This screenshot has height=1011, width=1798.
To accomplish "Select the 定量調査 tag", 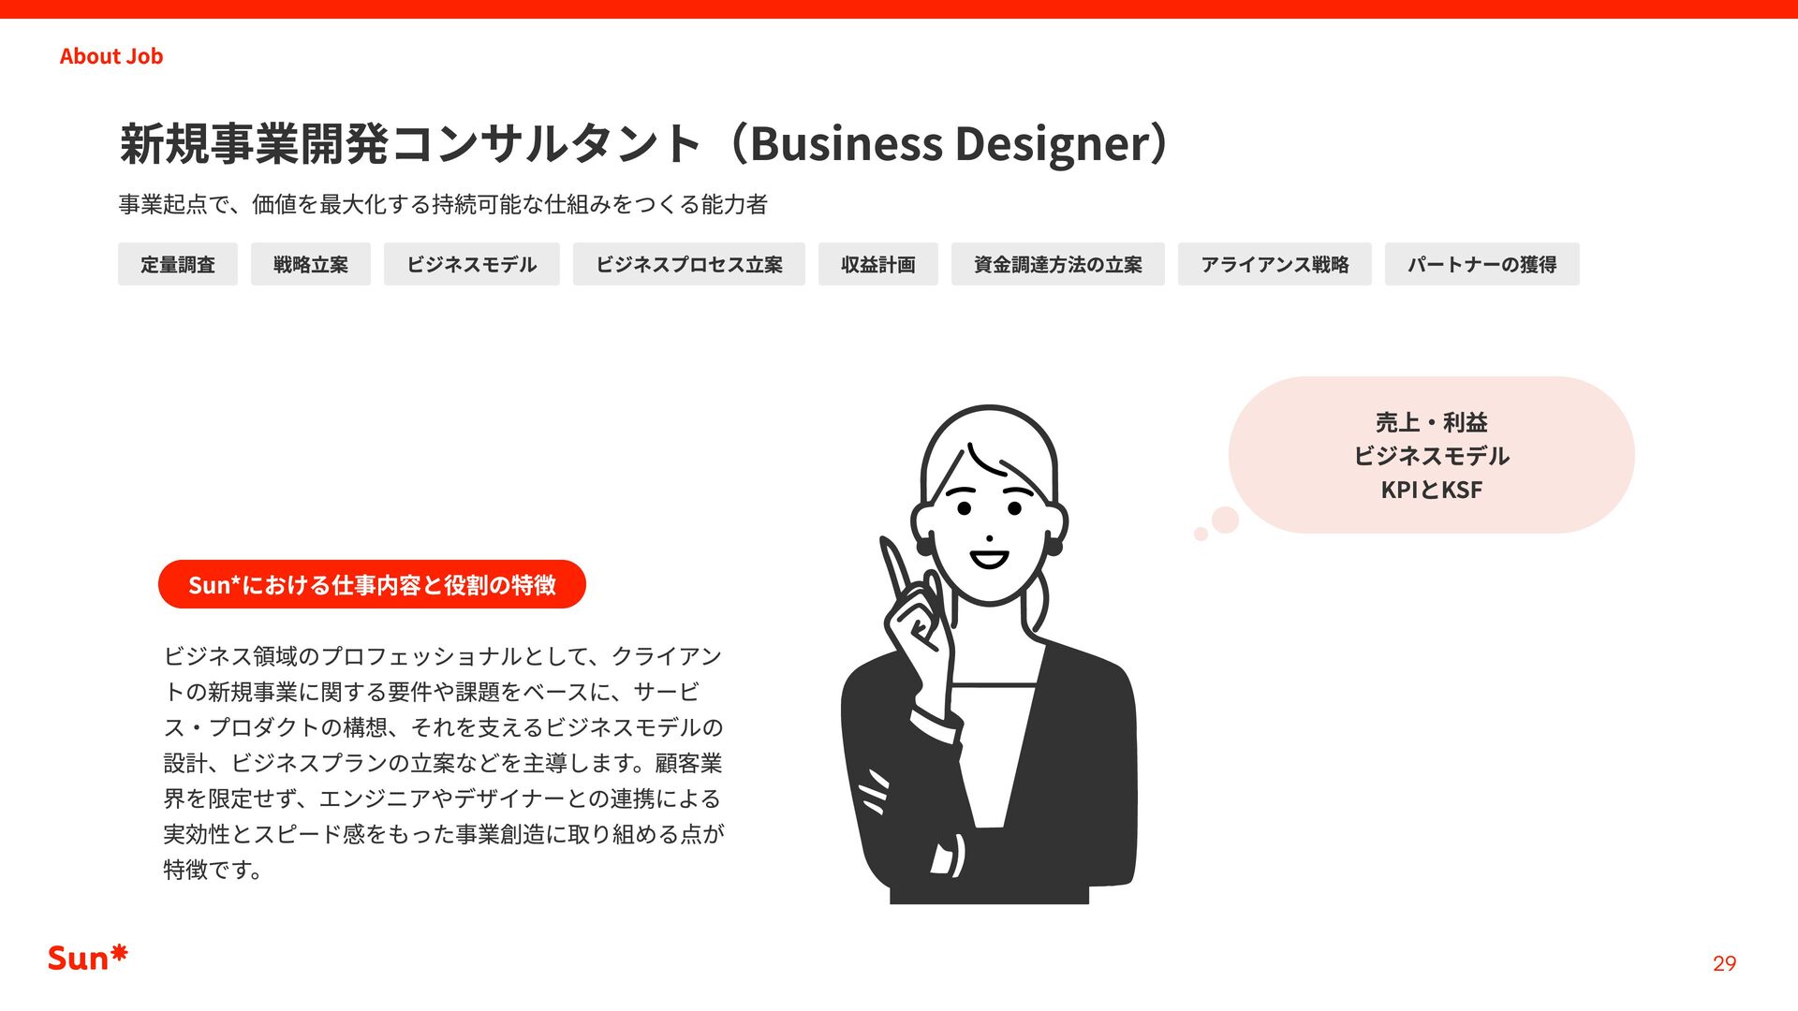I will [178, 264].
